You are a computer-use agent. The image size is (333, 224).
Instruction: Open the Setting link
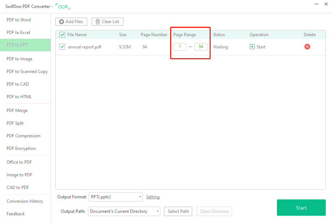153,197
